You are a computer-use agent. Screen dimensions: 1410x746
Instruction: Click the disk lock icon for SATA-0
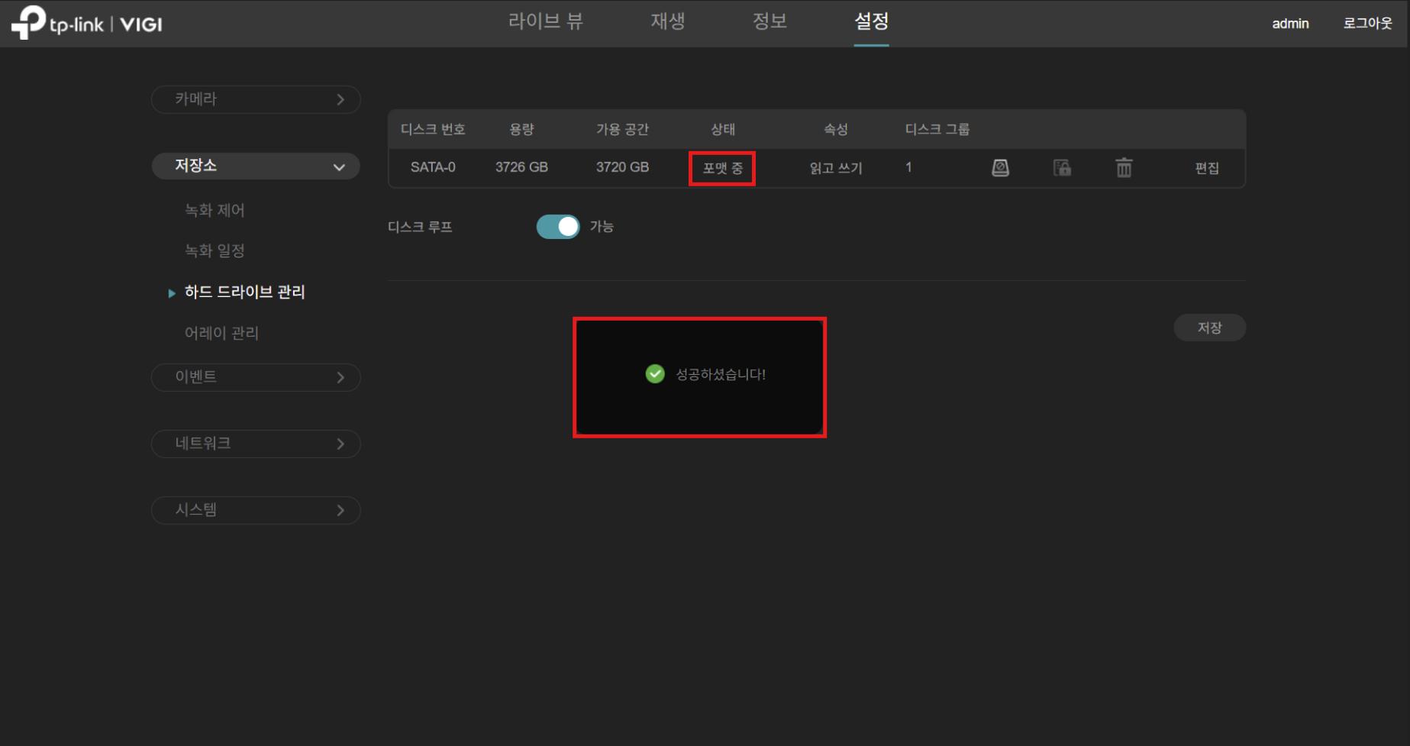(x=1062, y=168)
